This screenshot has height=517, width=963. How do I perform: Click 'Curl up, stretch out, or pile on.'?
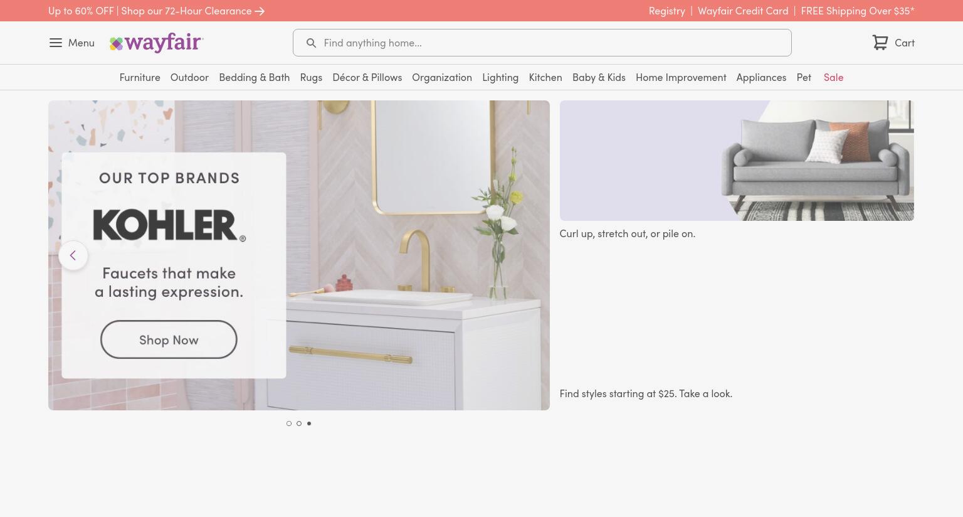(627, 233)
